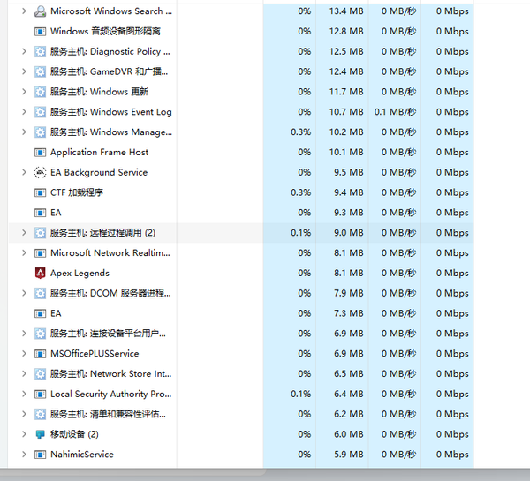Click the 0 Mbps network value in Apex Legends row
This screenshot has width=530, height=481.
pos(452,274)
